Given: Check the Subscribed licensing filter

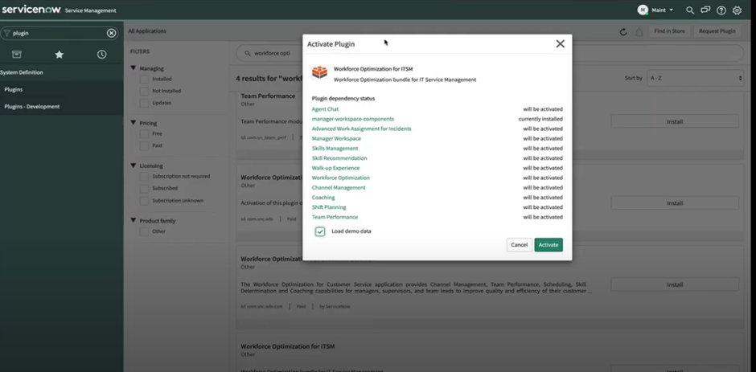Looking at the screenshot, I should coord(144,188).
